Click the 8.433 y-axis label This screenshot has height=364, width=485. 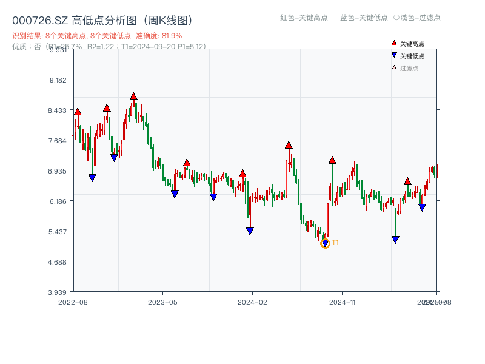pyautogui.click(x=57, y=110)
